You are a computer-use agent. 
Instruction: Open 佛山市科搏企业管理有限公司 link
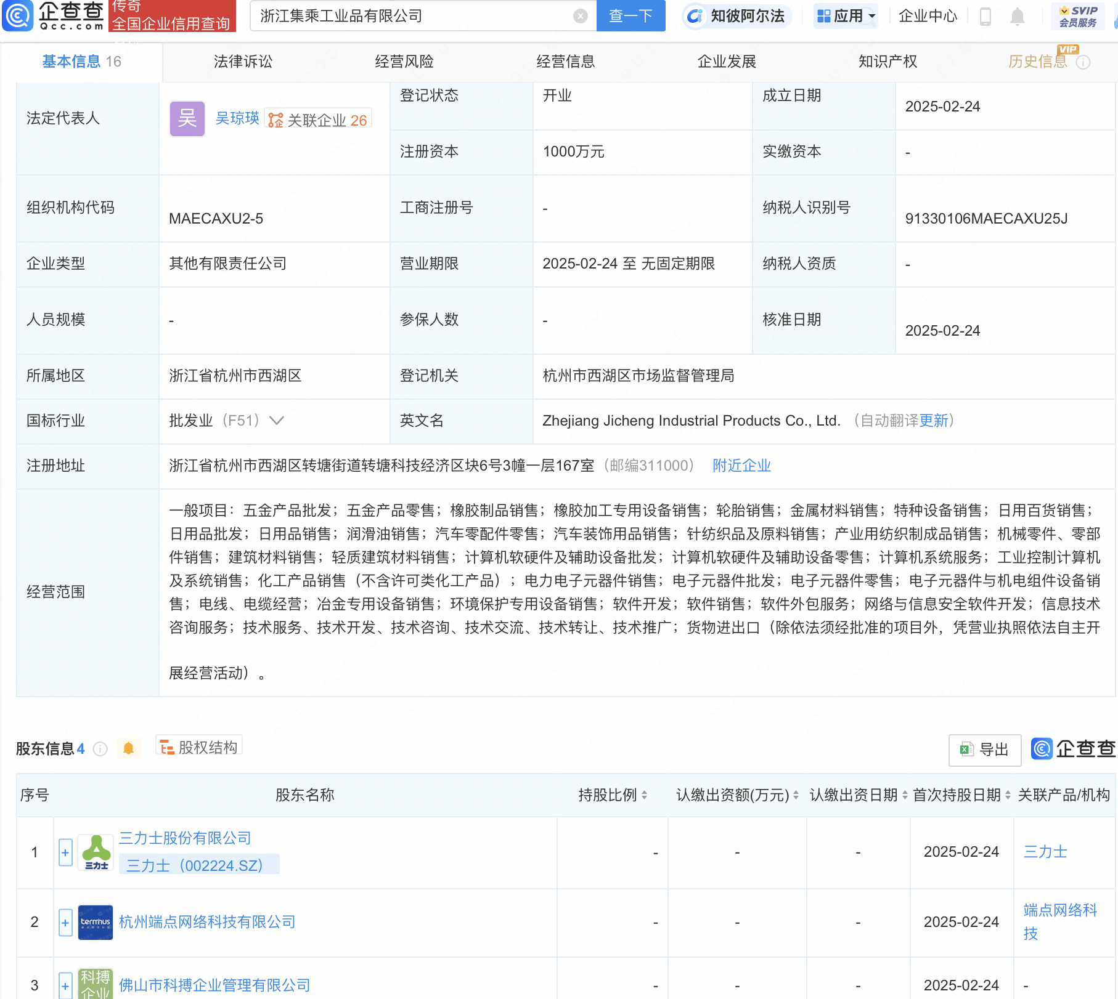214,985
